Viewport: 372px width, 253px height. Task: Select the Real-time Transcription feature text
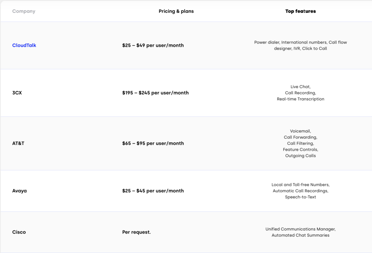(x=300, y=99)
